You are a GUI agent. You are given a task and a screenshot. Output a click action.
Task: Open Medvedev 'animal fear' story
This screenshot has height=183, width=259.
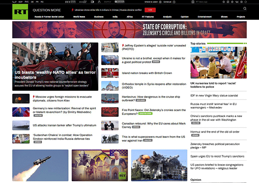pos(213,106)
